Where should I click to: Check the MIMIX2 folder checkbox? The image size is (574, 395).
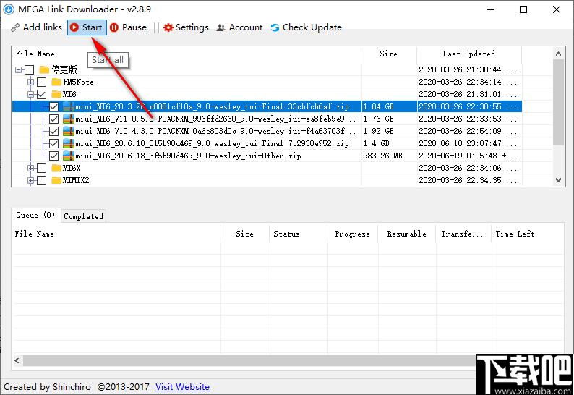coord(42,180)
